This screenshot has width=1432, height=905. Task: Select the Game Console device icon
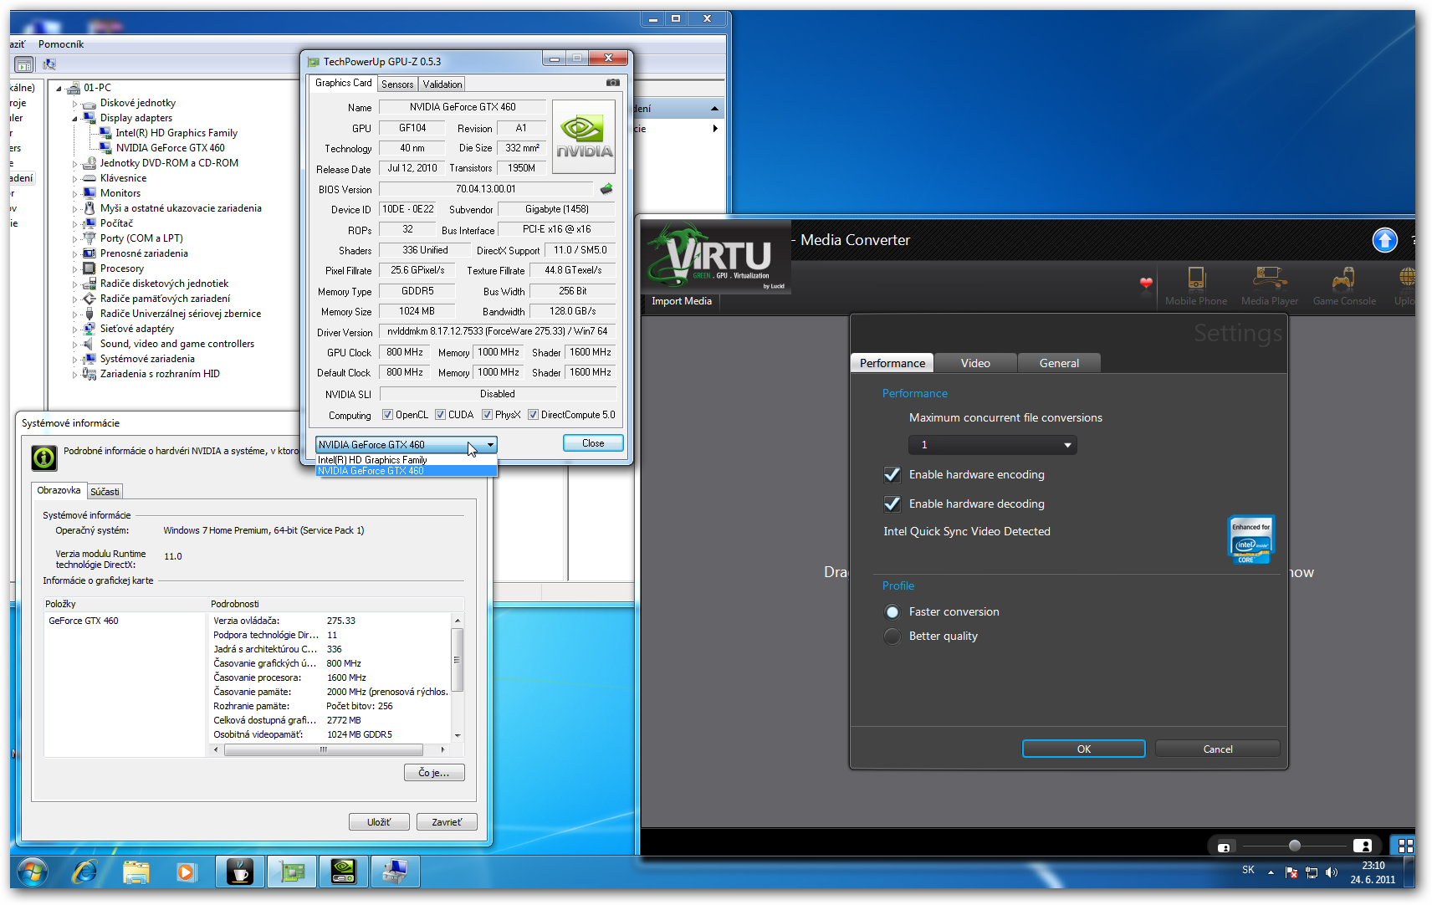1344,286
